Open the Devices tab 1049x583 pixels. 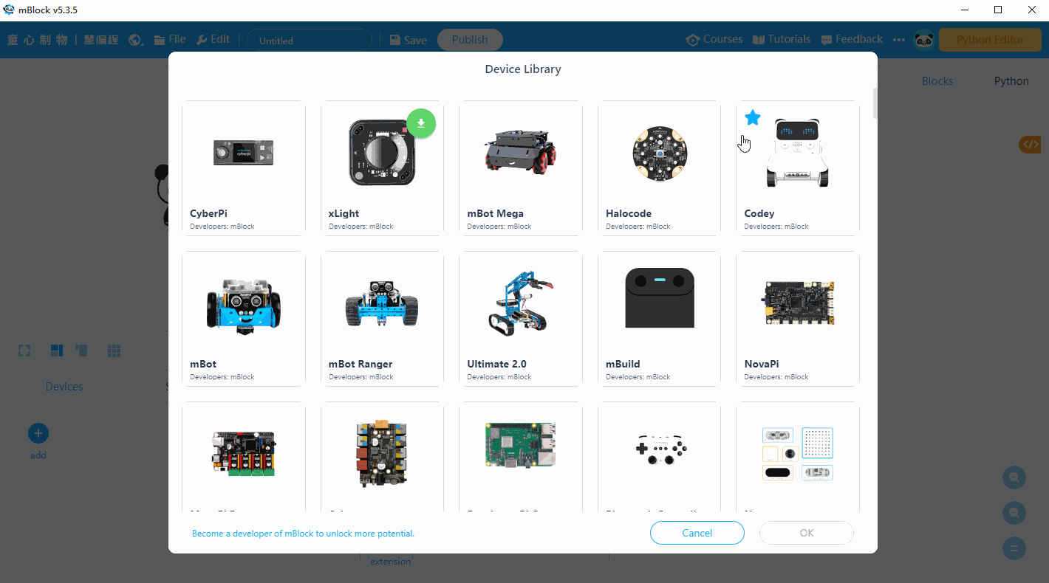(x=64, y=387)
